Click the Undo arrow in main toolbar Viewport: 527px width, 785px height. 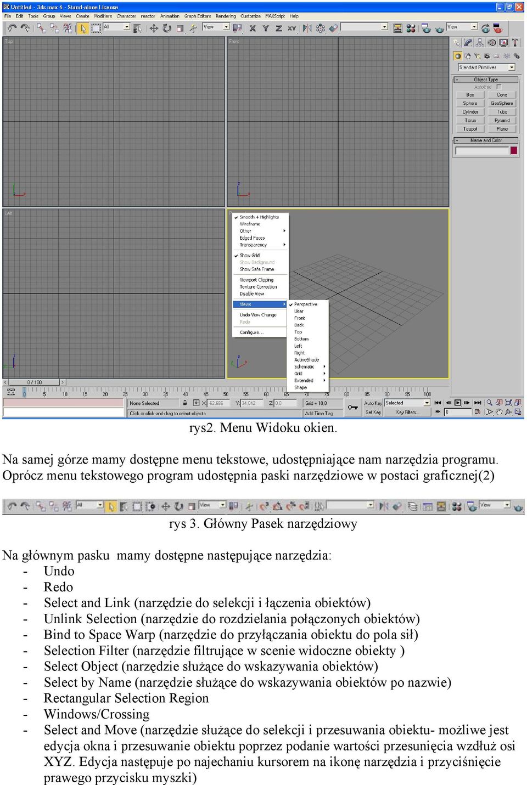[12, 27]
